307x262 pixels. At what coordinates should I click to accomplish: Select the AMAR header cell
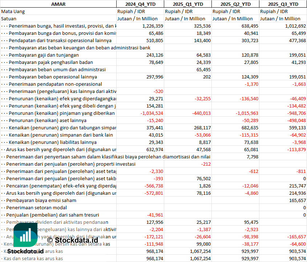pyautogui.click(x=58, y=4)
